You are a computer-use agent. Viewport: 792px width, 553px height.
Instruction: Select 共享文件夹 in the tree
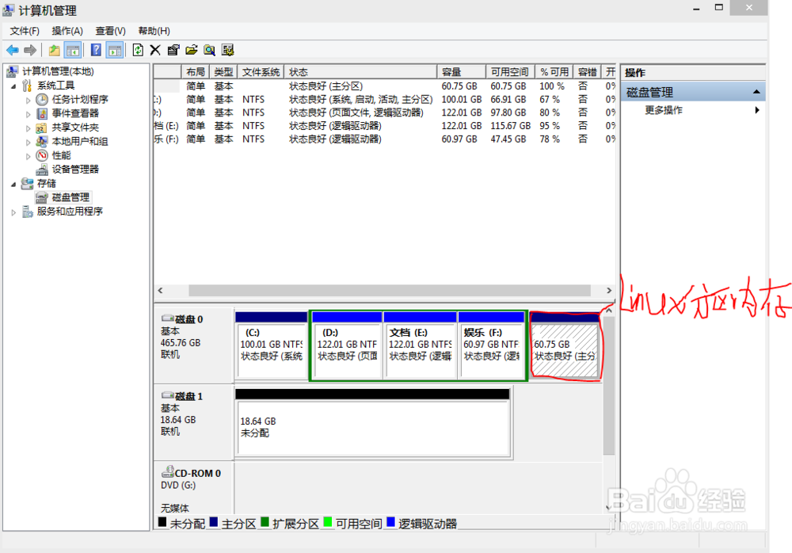click(x=75, y=128)
